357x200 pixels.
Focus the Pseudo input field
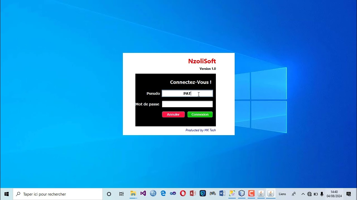[x=187, y=93]
